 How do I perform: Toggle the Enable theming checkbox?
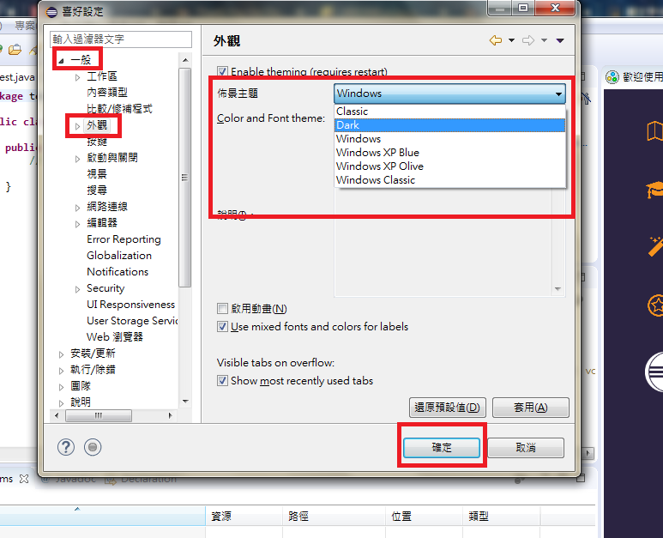(222, 71)
